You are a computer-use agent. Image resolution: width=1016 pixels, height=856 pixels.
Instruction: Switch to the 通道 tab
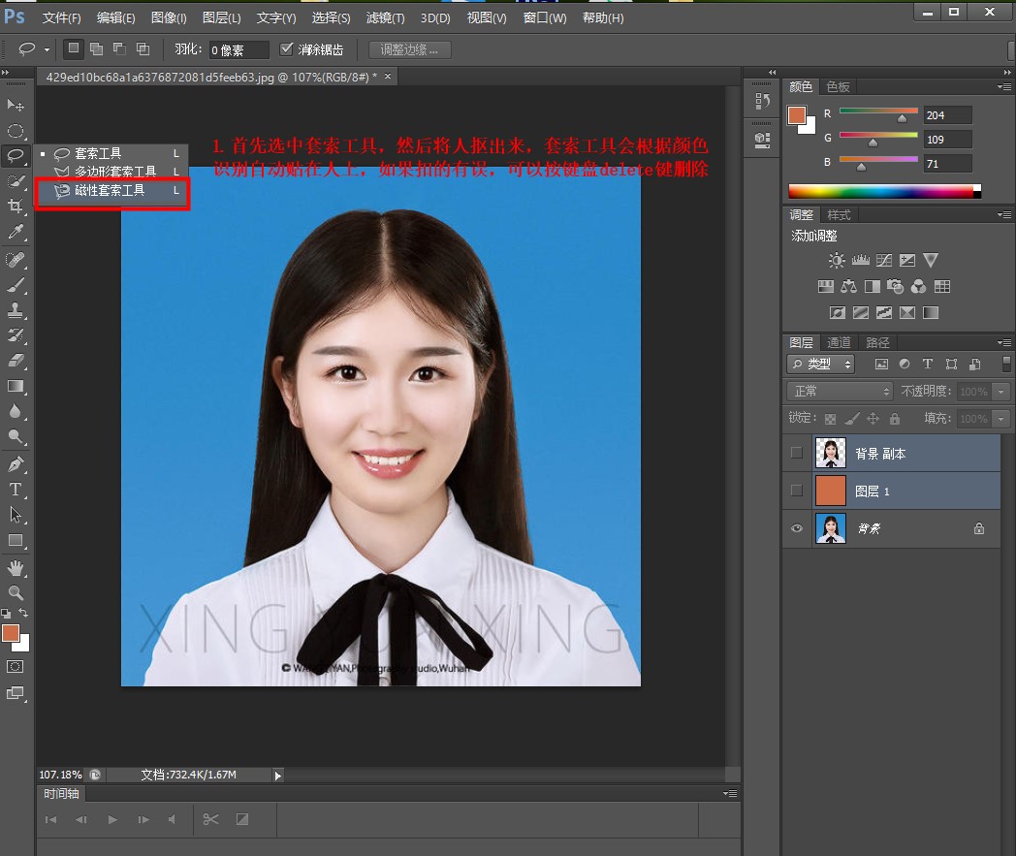(x=839, y=342)
